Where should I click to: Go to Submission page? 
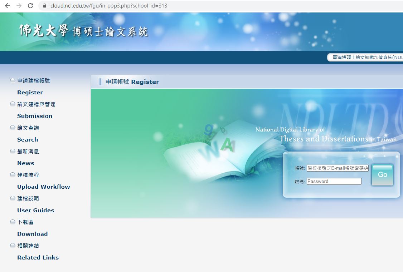[x=35, y=116]
